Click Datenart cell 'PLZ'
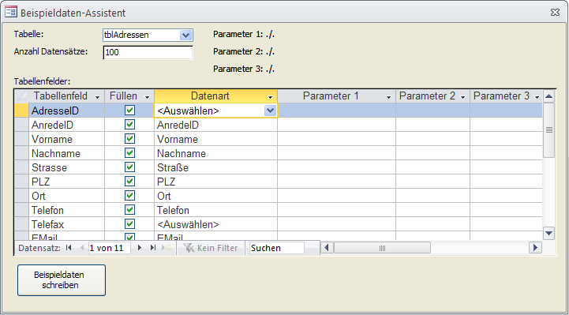Screen dimensions: 569x315 click(x=216, y=182)
